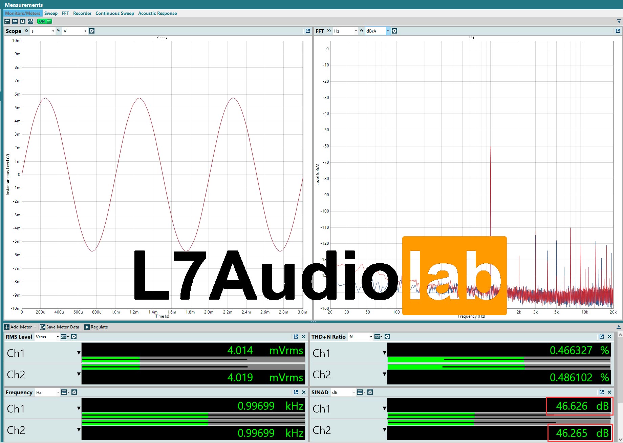The width and height of the screenshot is (623, 443).
Task: Open THD+N Ratio meter settings gear
Action: 388,337
